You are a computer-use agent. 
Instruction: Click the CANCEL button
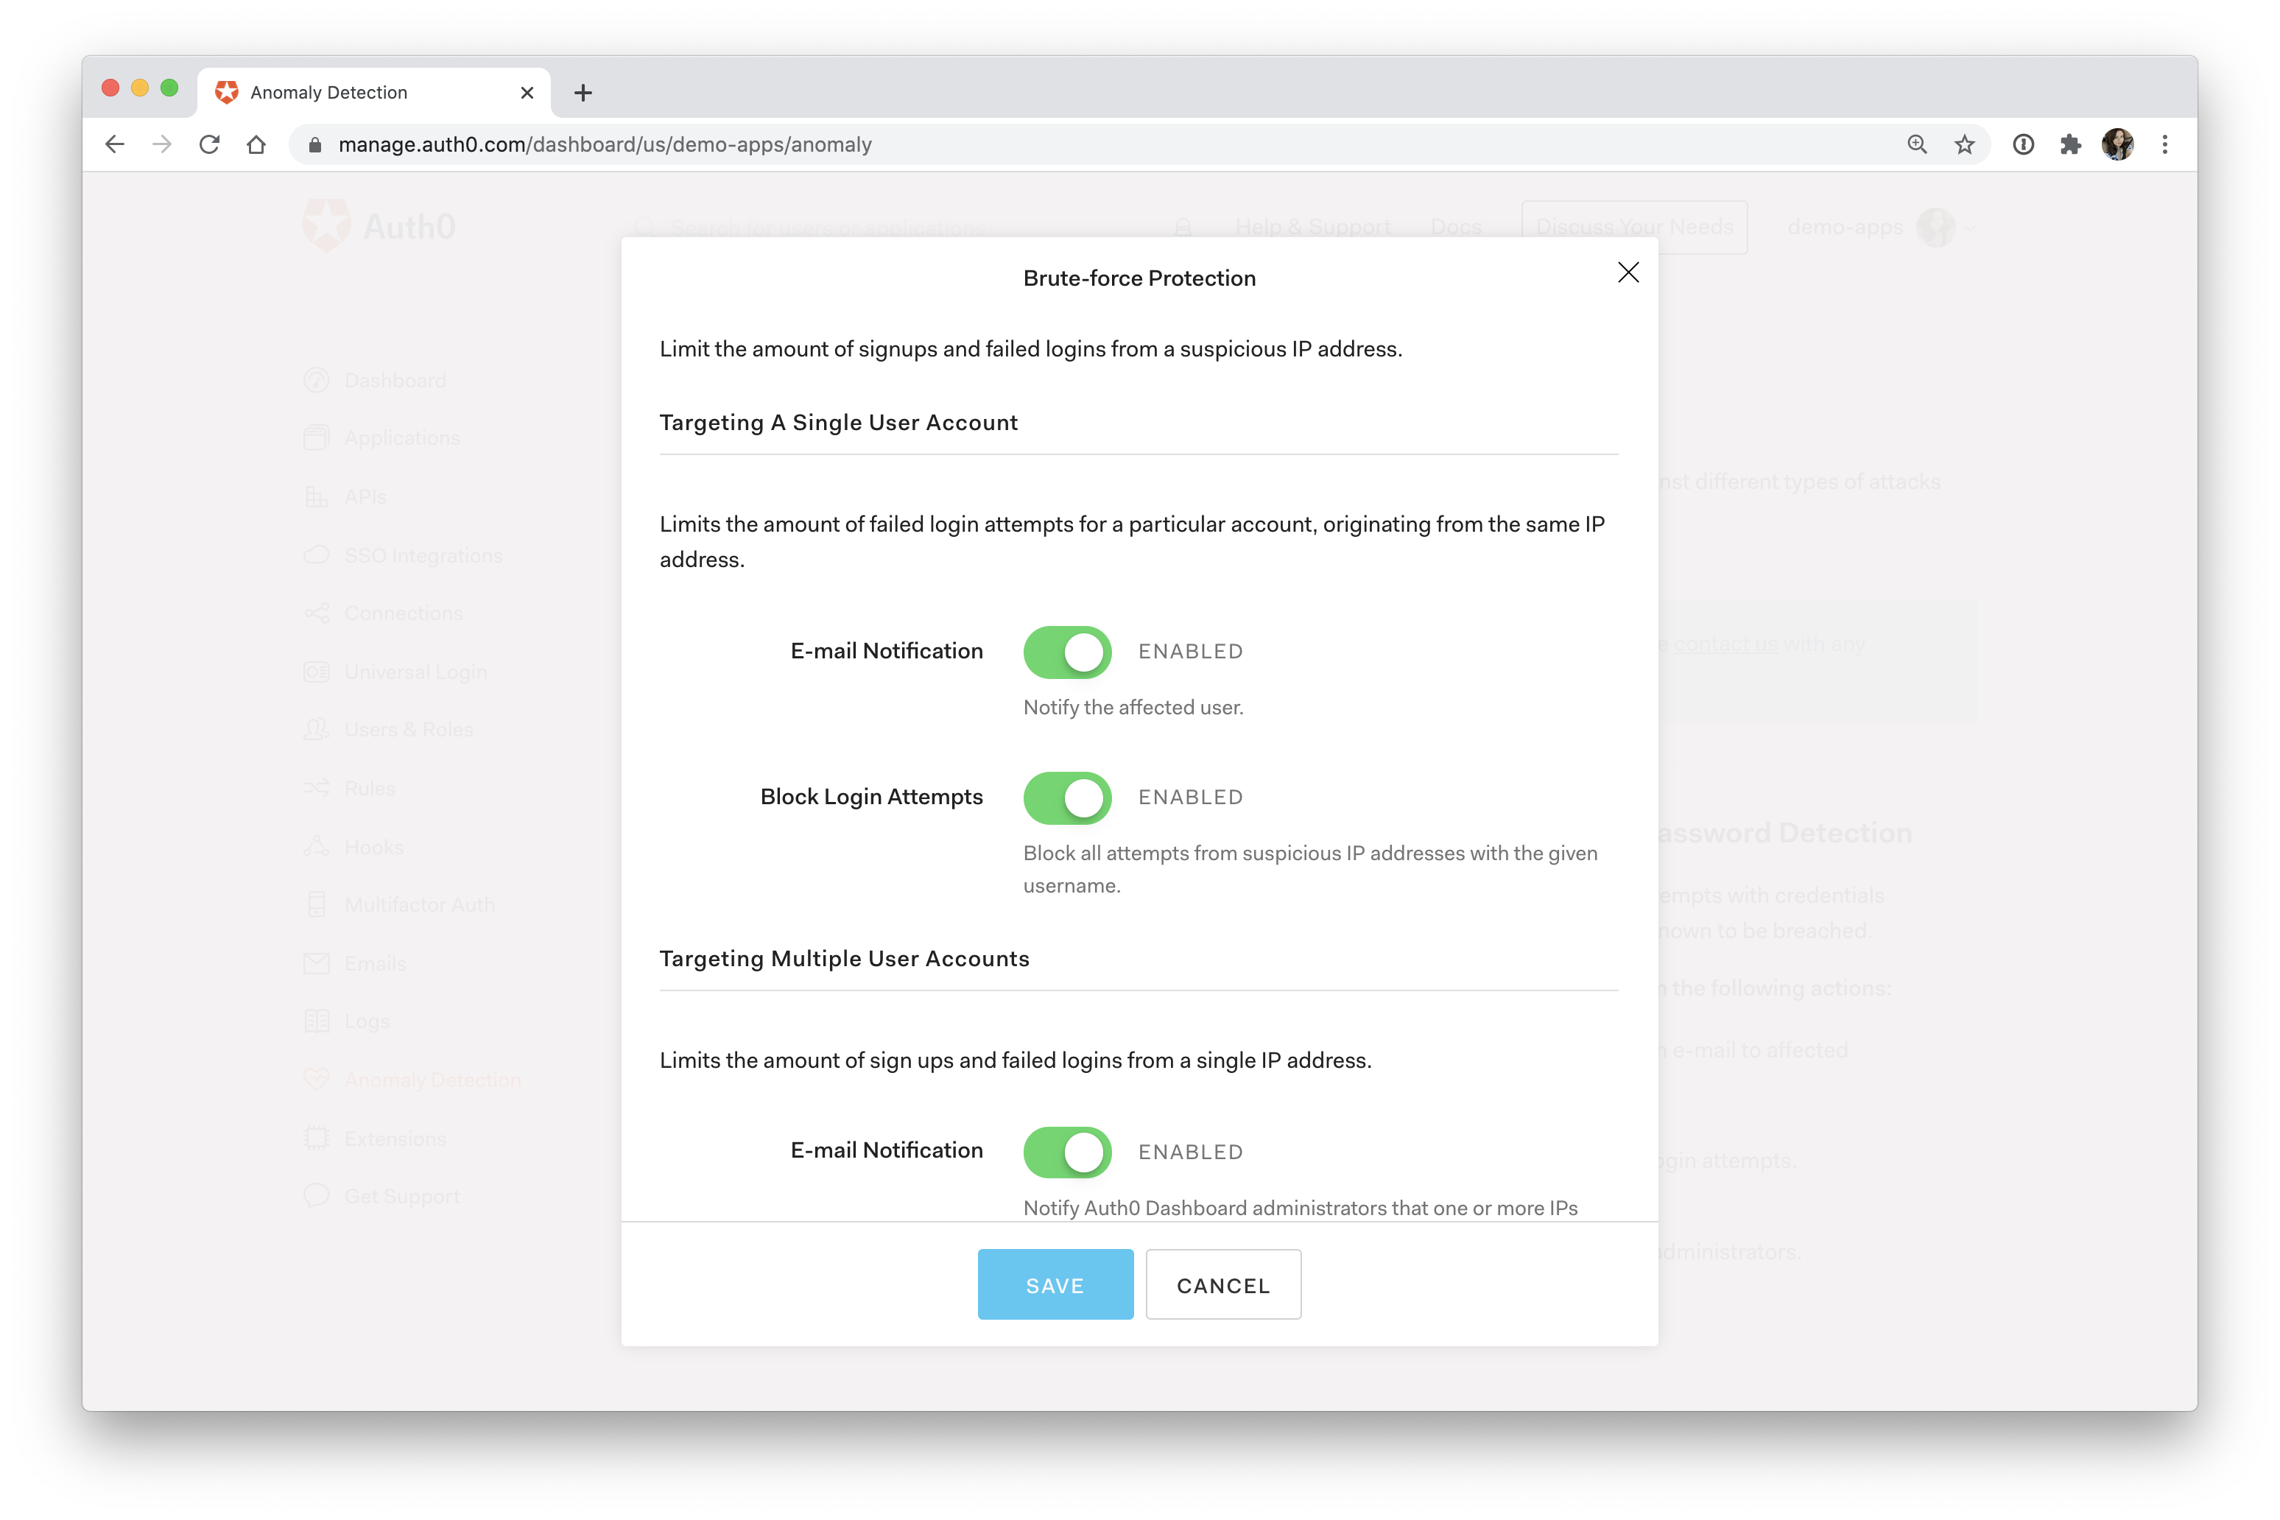[x=1222, y=1284]
